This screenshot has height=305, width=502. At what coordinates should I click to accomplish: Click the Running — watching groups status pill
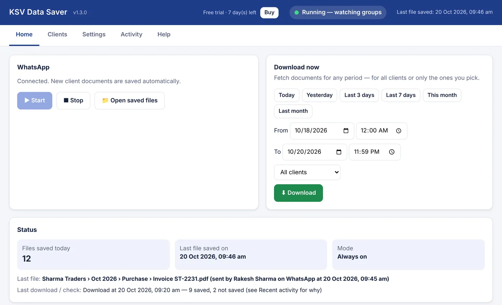338,13
